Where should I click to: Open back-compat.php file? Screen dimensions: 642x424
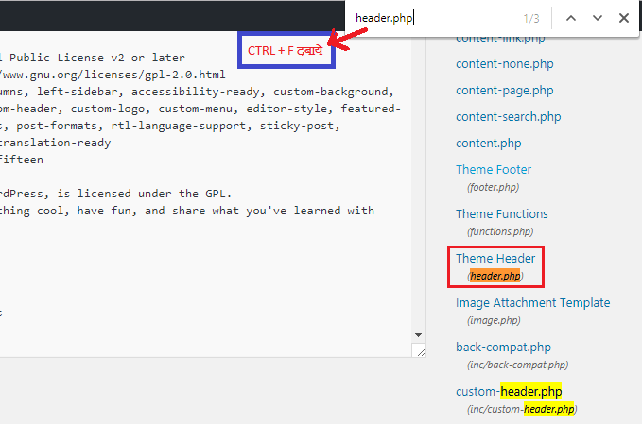[x=503, y=348]
